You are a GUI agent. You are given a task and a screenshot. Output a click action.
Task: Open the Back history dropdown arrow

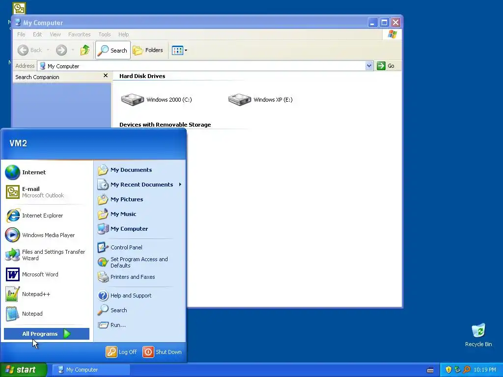[x=48, y=50]
